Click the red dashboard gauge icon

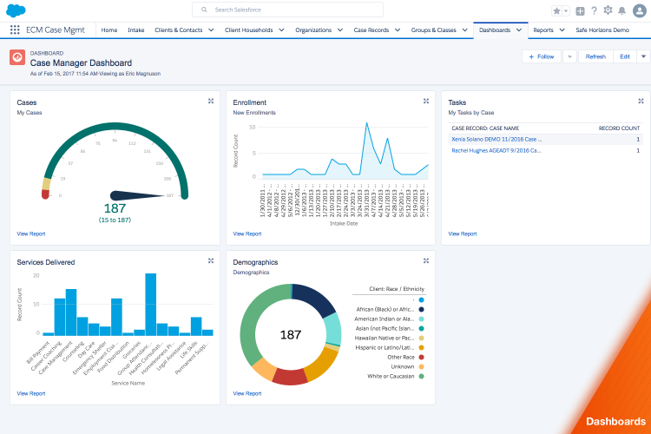pos(17,57)
